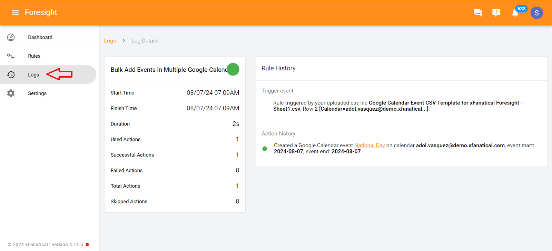Click the Total Actions label

(x=125, y=186)
